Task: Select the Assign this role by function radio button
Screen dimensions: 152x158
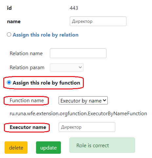Action: click(x=9, y=83)
